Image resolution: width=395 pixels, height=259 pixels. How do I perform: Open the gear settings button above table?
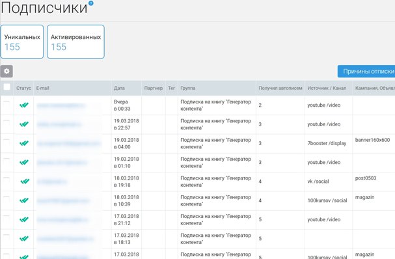pos(7,72)
